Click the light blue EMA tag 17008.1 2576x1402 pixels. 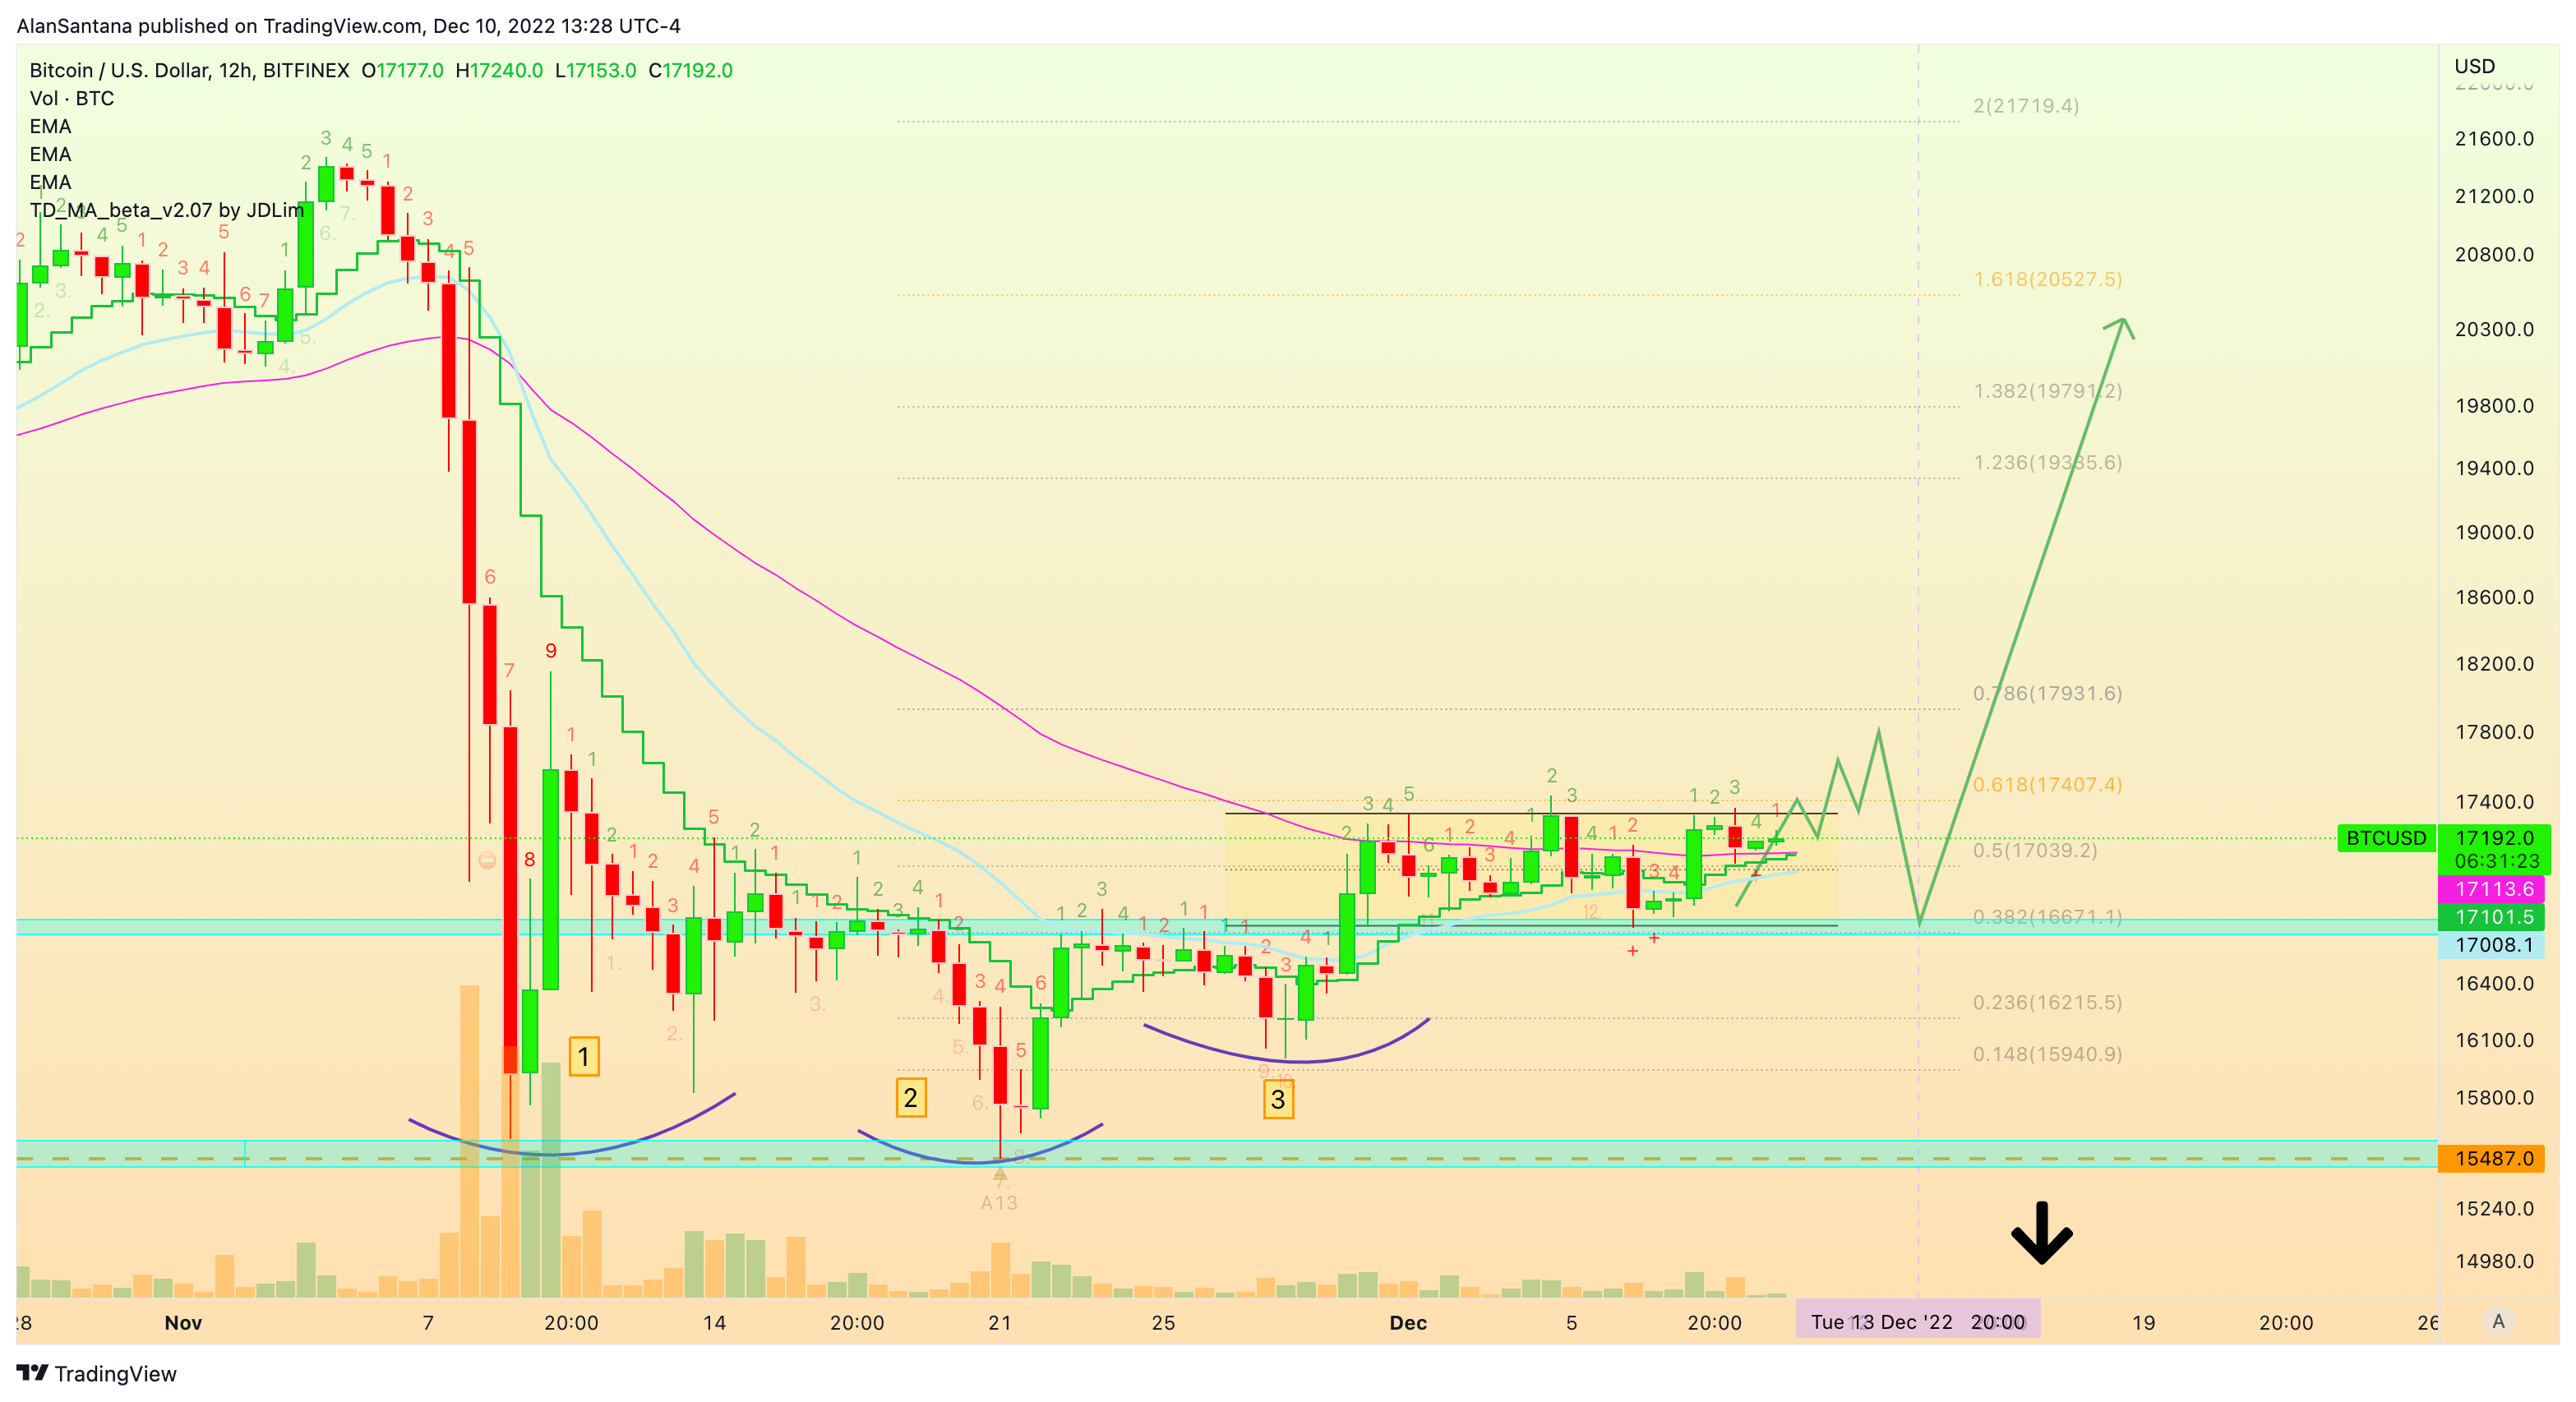2490,945
